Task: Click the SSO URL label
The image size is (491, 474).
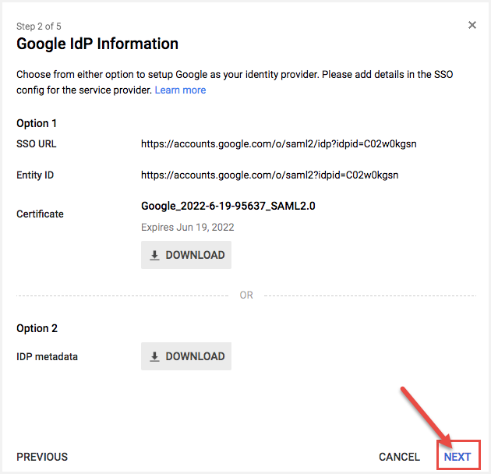Action: pos(37,144)
